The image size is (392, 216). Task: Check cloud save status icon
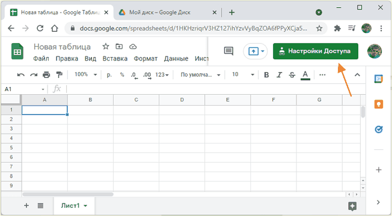(x=133, y=46)
